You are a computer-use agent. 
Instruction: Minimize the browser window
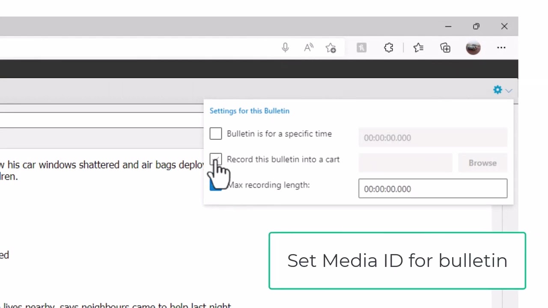click(x=448, y=27)
